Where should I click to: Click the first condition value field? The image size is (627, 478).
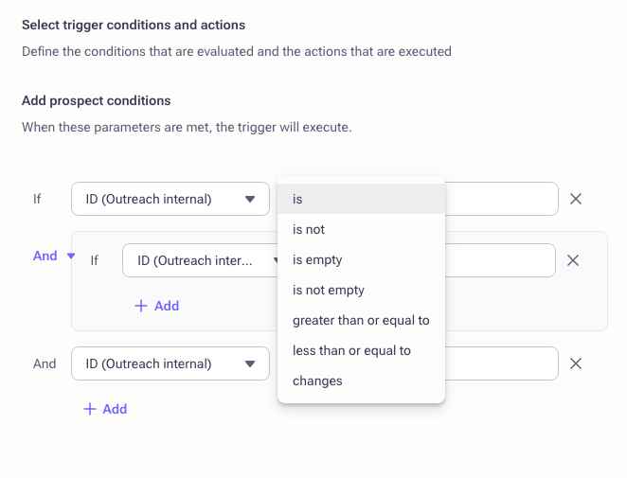pyautogui.click(x=501, y=199)
